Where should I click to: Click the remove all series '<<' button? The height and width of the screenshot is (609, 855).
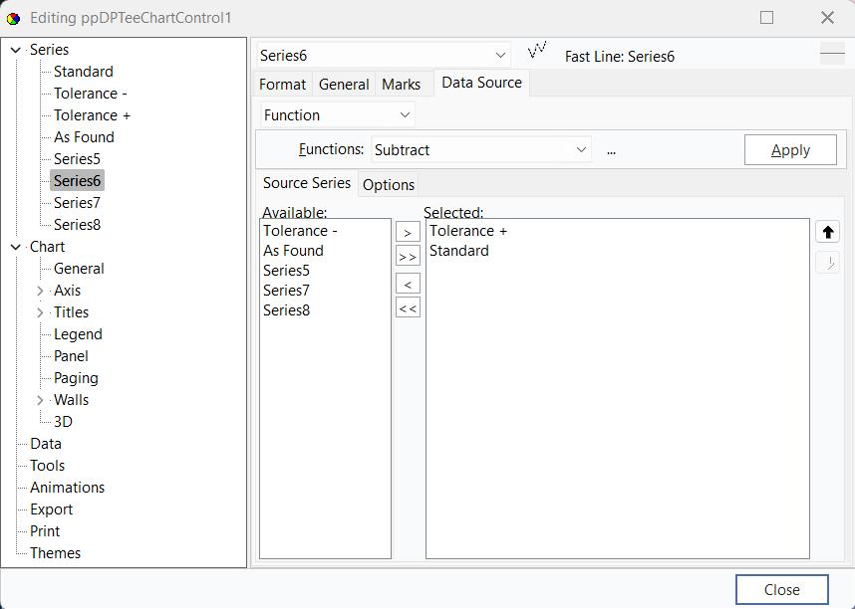[x=408, y=308]
